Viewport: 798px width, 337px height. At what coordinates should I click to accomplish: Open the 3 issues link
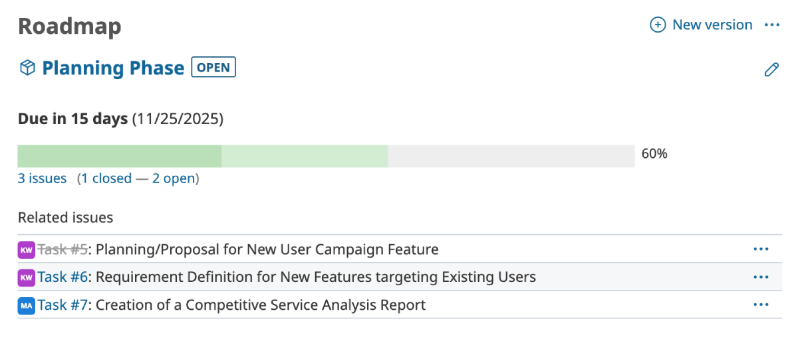pyautogui.click(x=42, y=178)
